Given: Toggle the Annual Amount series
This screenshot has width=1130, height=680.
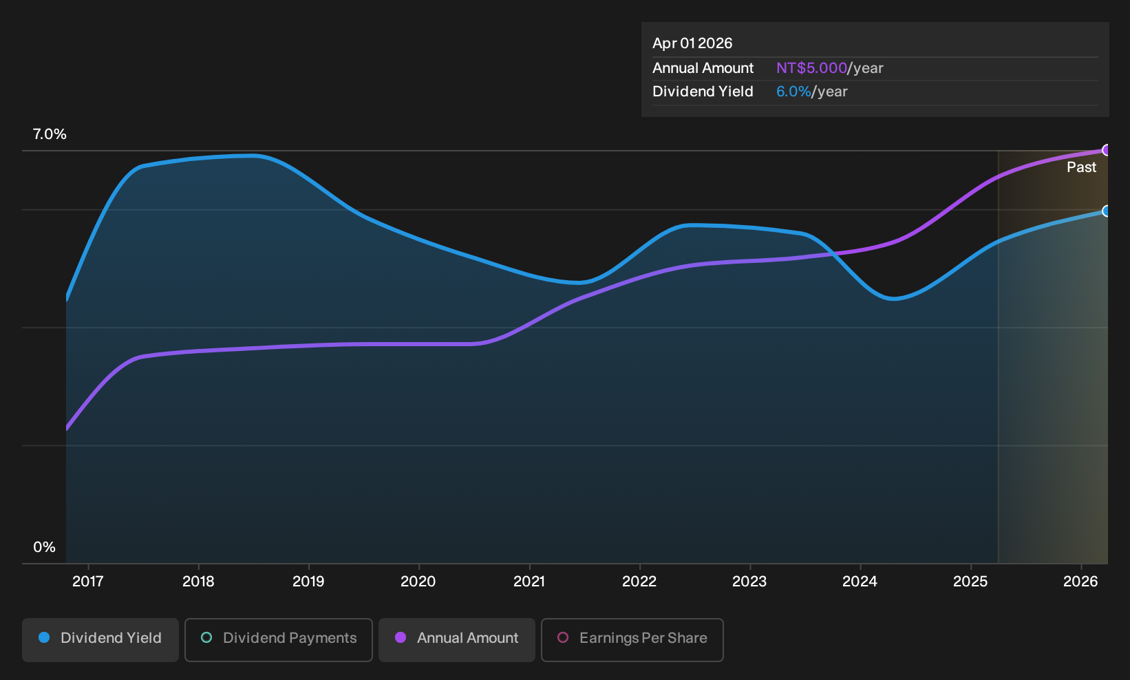Looking at the screenshot, I should point(457,639).
